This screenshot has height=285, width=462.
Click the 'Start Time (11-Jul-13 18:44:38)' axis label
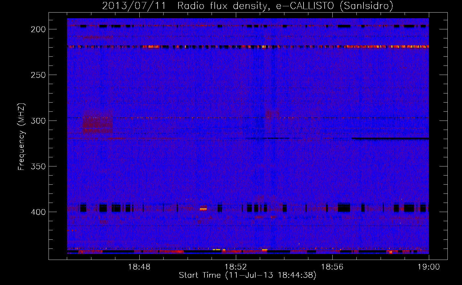[248, 275]
